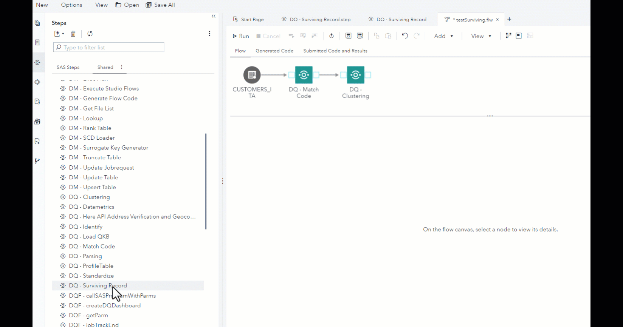Switch to the Start Page tab
The height and width of the screenshot is (327, 623).
[248, 19]
